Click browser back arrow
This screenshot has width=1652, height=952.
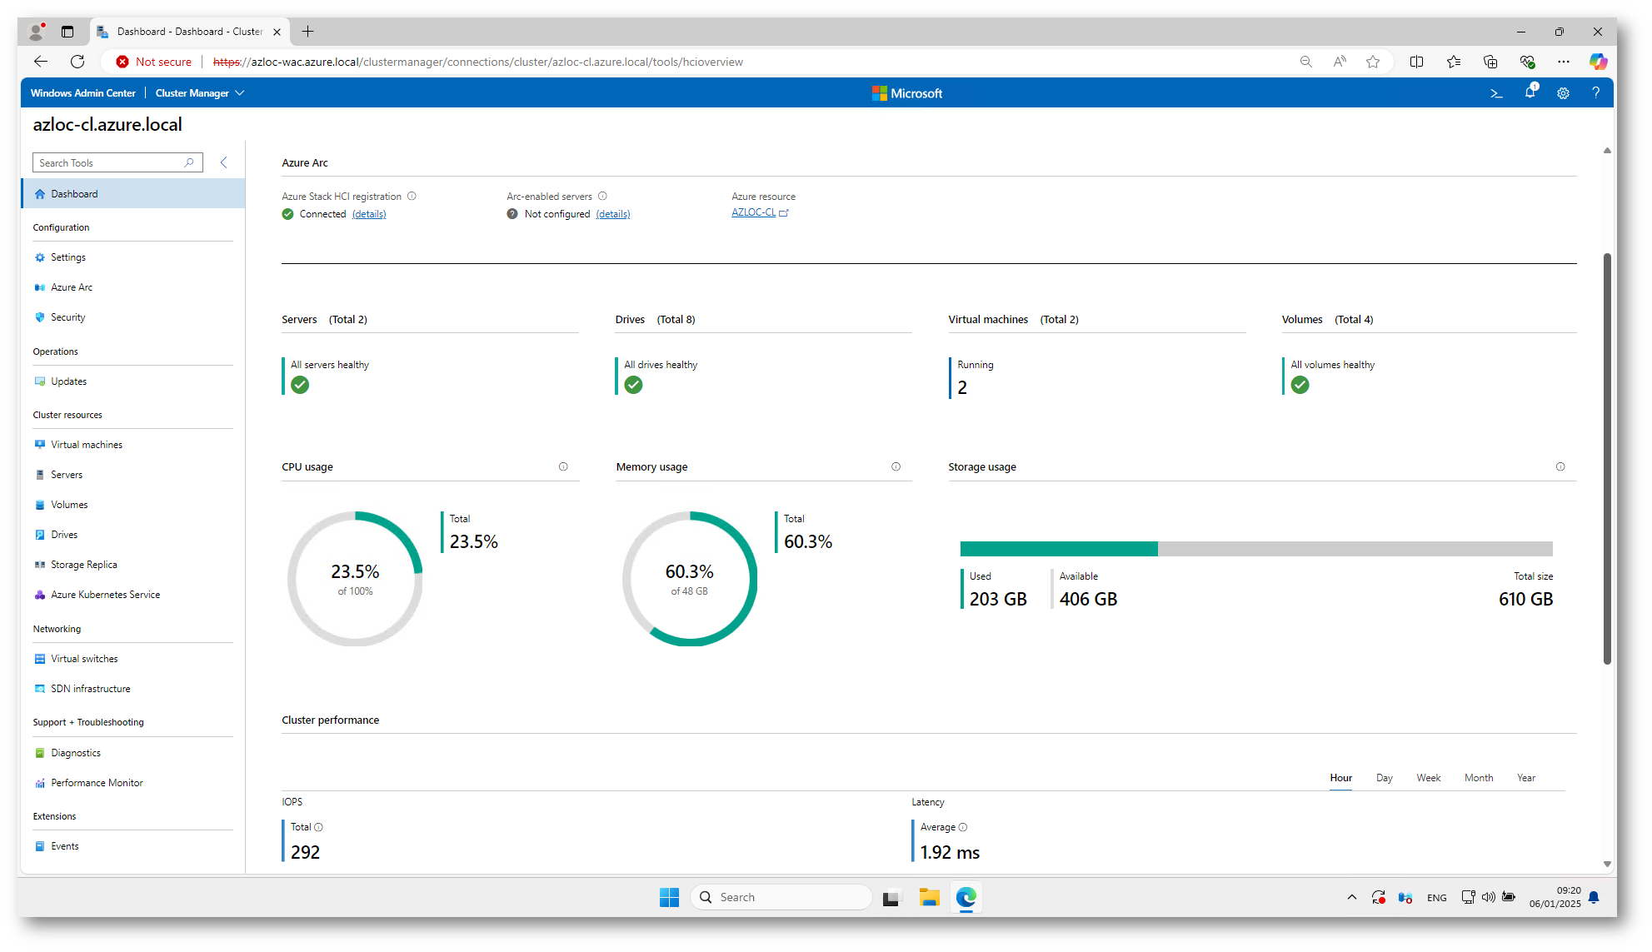40,62
